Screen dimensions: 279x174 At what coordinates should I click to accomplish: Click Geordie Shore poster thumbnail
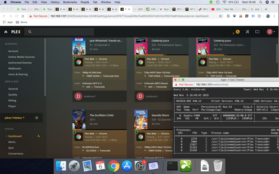pyautogui.click(x=141, y=119)
